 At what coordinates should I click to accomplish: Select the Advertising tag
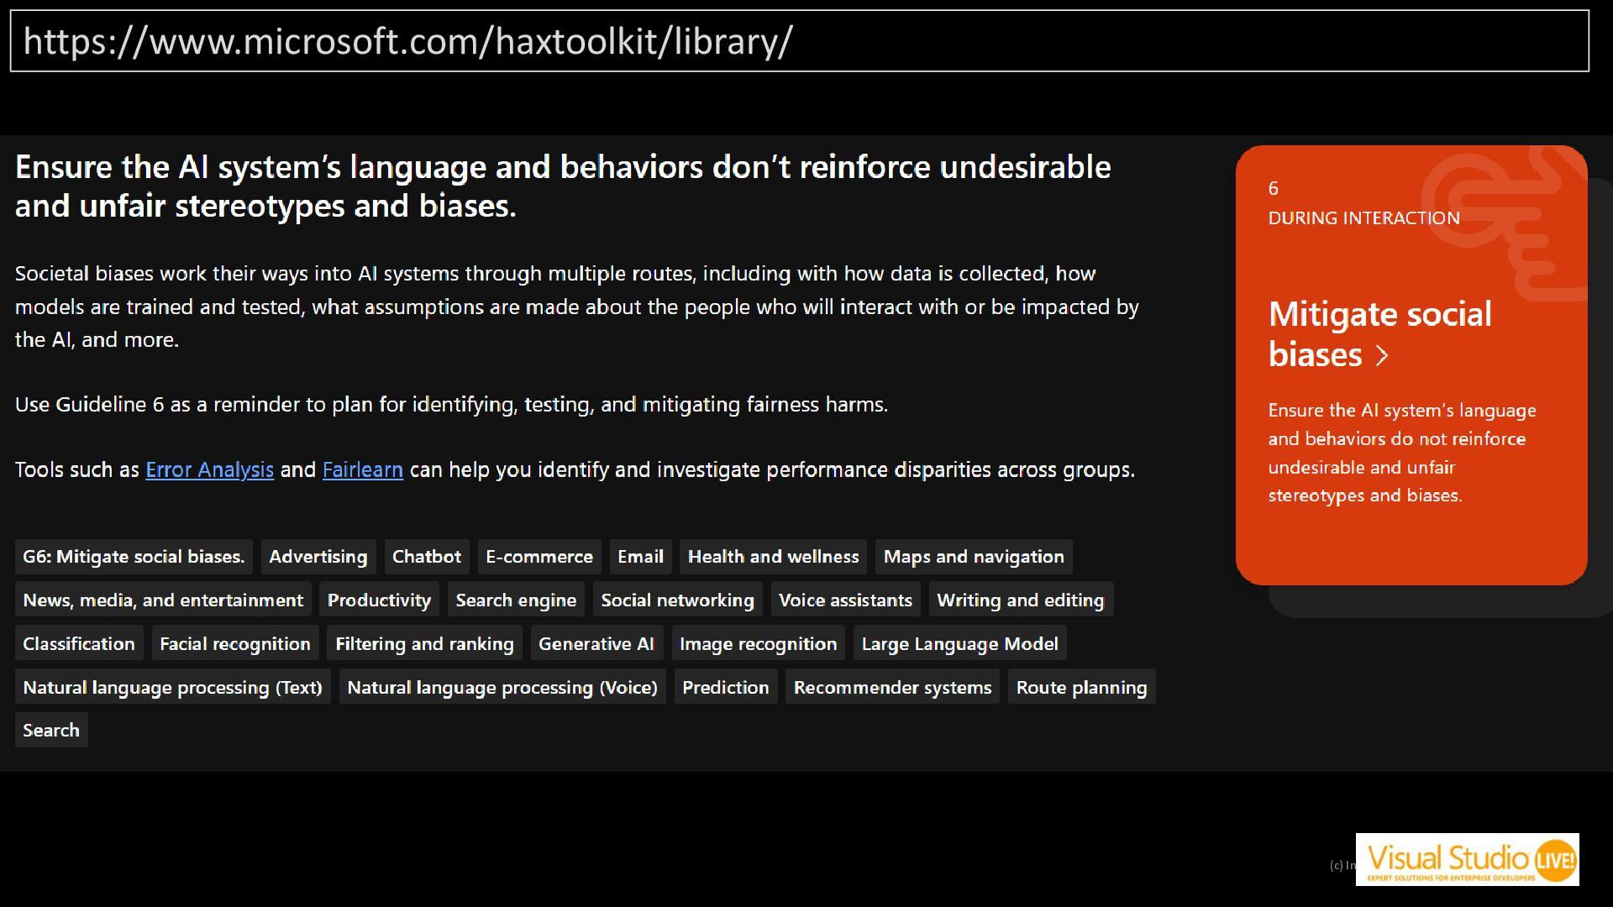318,557
